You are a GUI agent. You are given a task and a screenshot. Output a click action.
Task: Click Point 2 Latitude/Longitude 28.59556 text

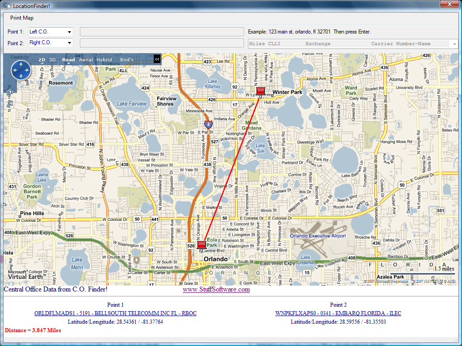(338, 322)
